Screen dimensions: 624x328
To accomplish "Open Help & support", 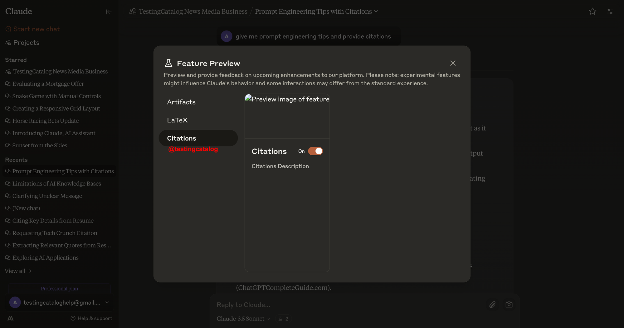I will [x=91, y=318].
